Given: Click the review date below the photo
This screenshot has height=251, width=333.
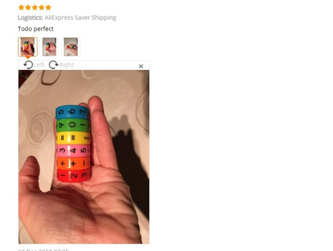Looking at the screenshot, I should 43,250.
